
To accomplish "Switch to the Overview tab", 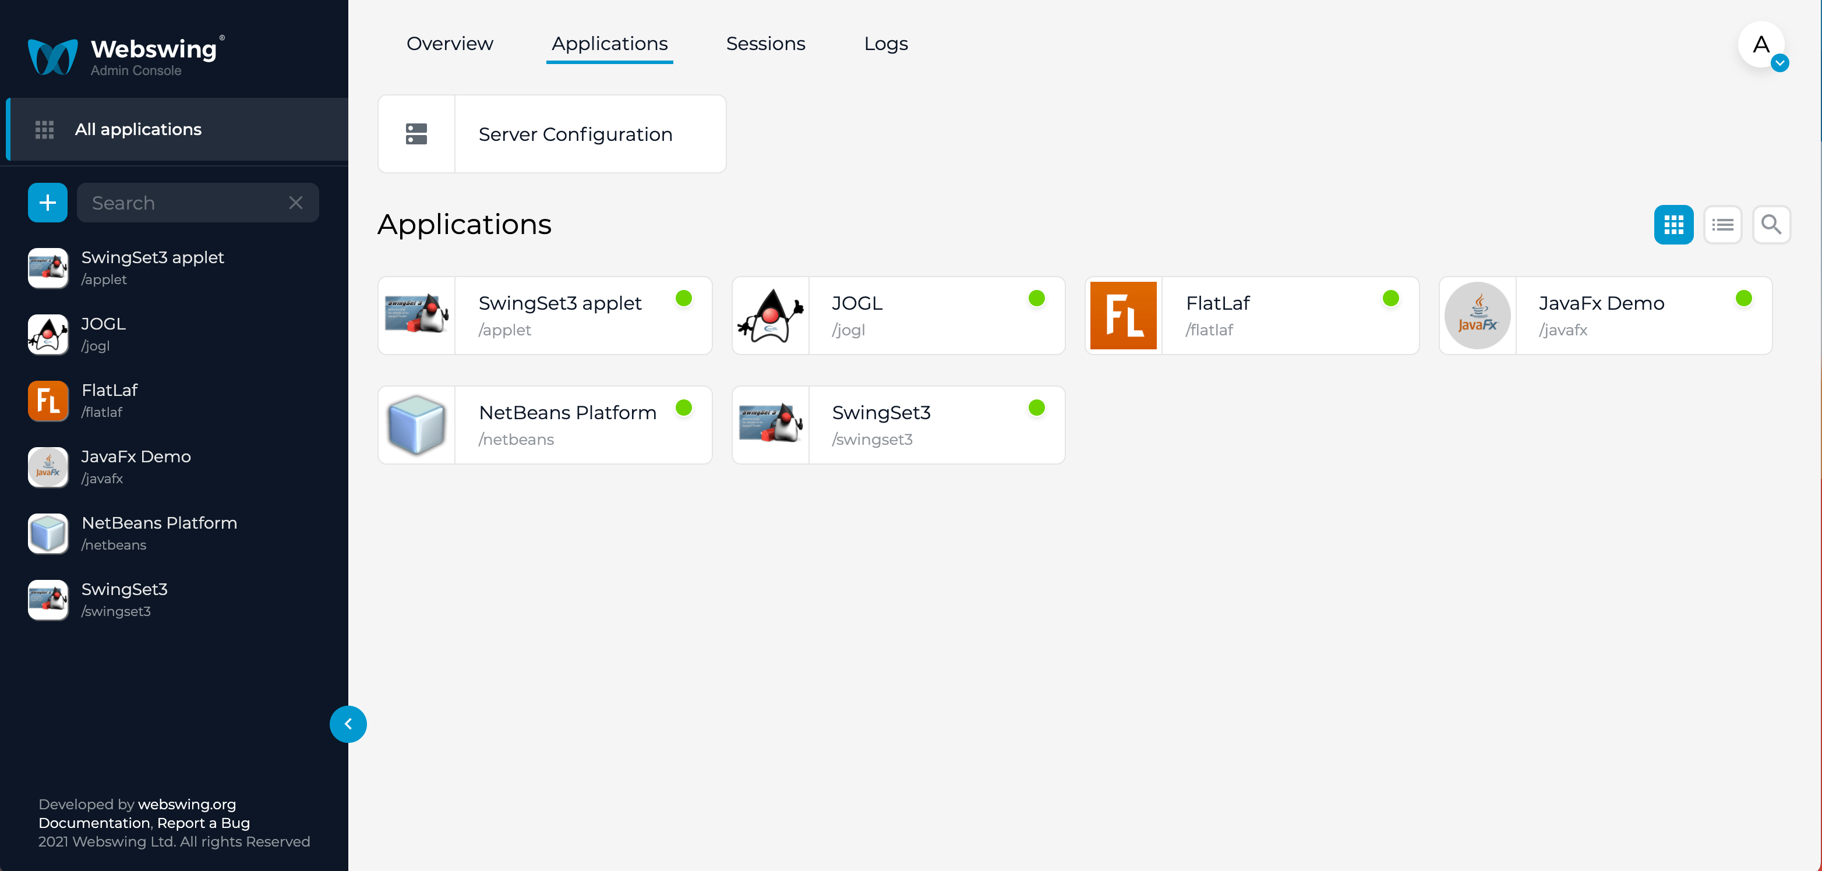I will click(x=450, y=44).
